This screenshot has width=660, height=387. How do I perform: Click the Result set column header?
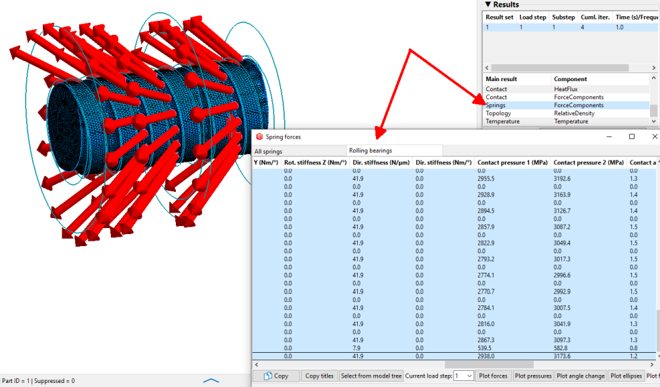pyautogui.click(x=500, y=17)
